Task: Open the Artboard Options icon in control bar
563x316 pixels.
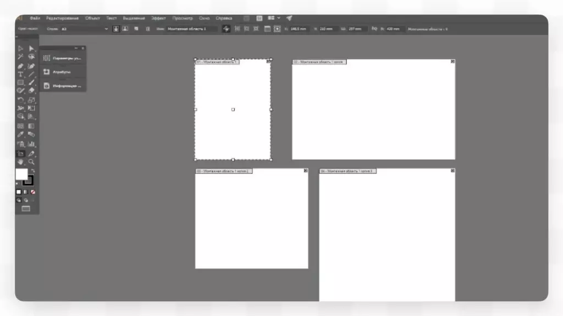Action: tap(267, 29)
